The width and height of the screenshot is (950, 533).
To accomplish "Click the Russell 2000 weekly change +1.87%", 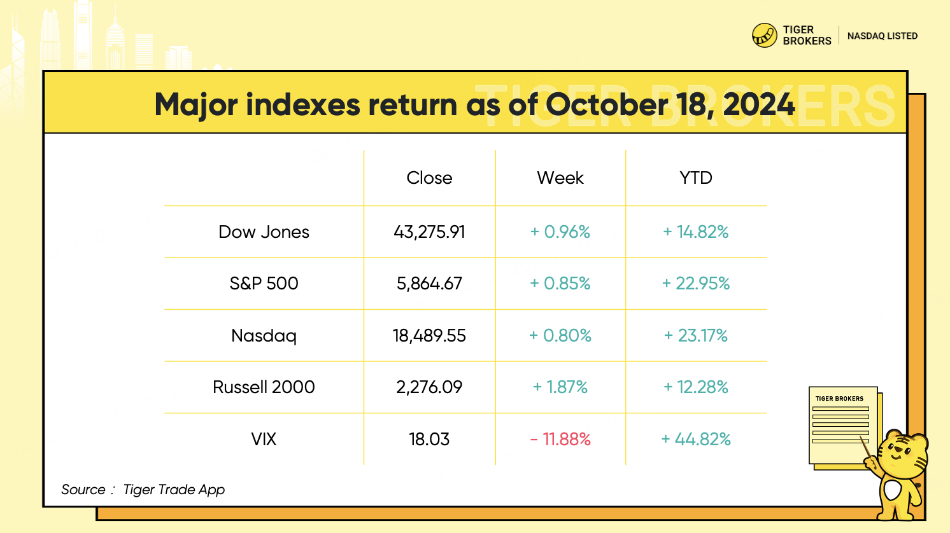I will 560,387.
